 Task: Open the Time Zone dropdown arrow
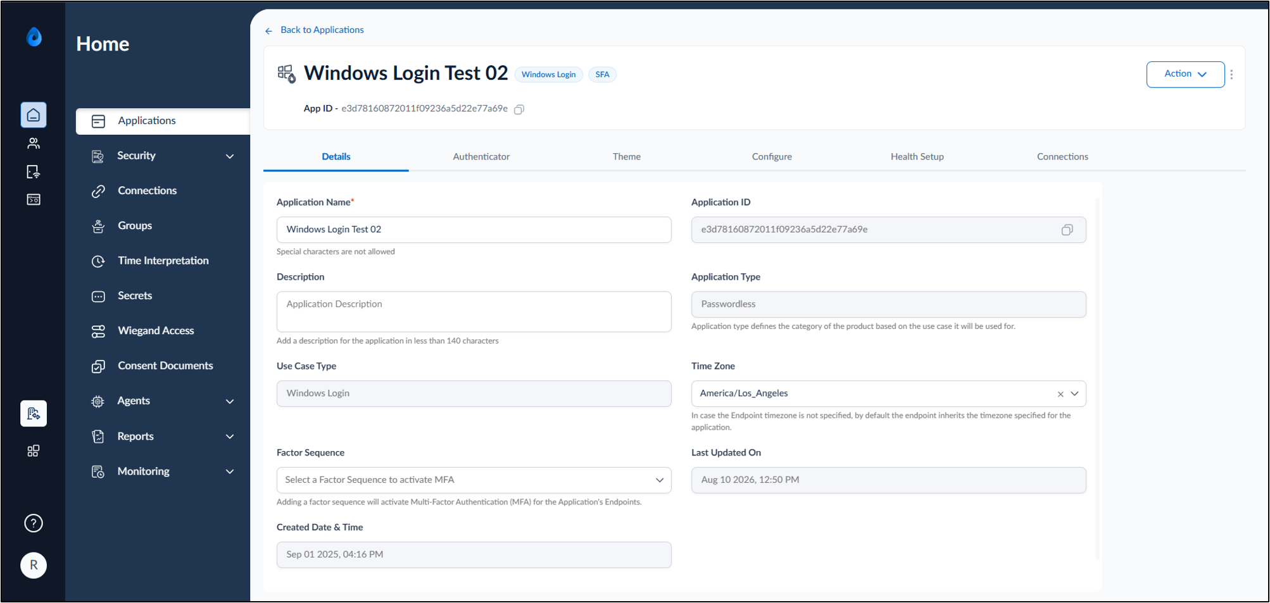tap(1074, 394)
